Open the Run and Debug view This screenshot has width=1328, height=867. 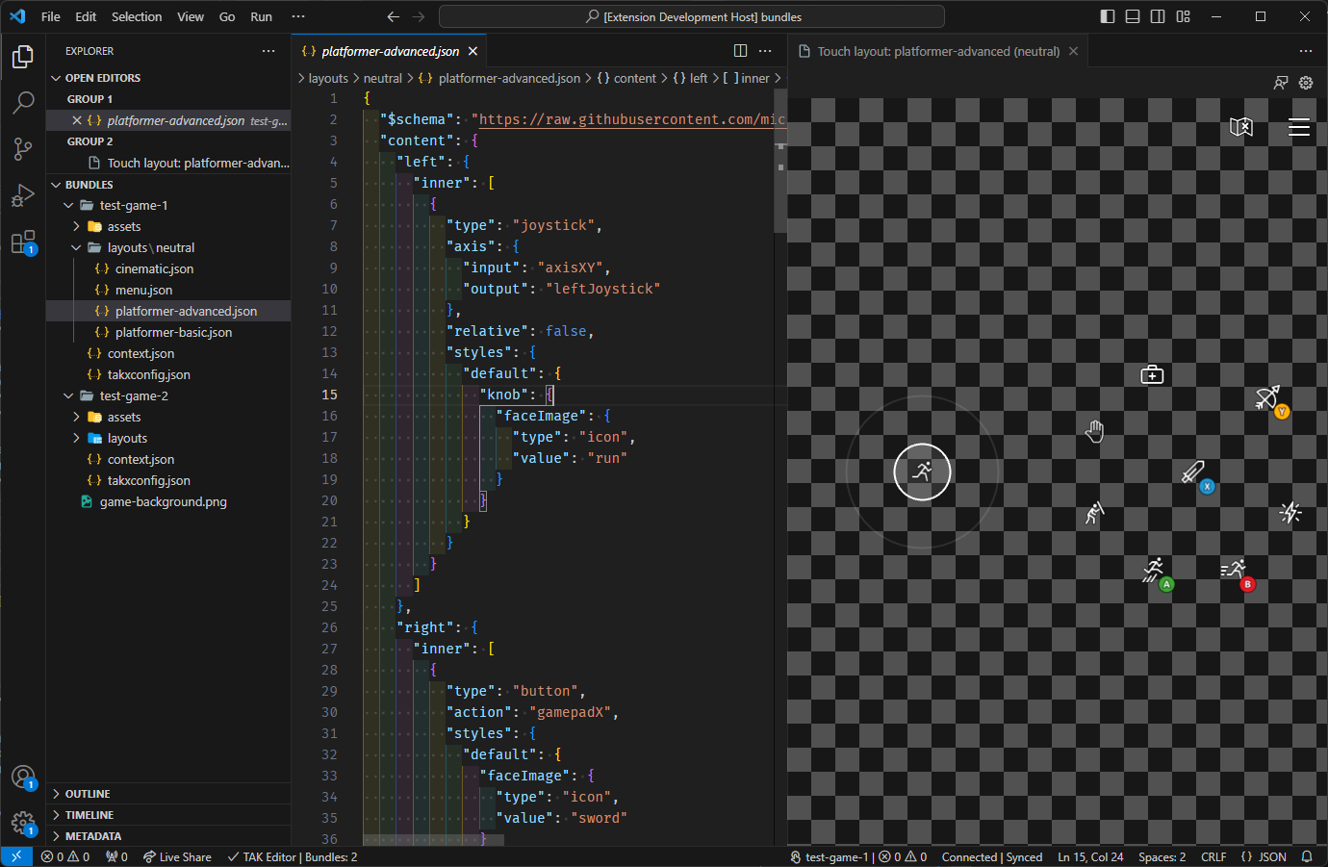(x=23, y=195)
